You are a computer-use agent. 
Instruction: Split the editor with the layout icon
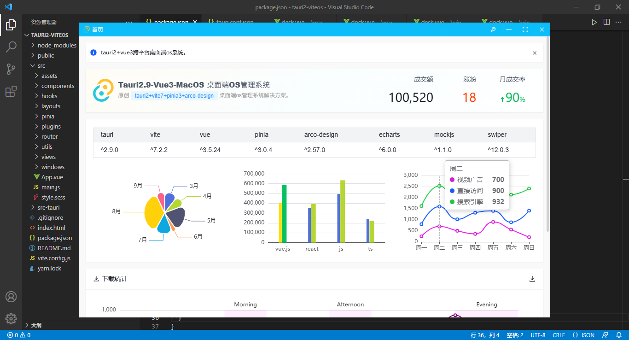[x=607, y=22]
